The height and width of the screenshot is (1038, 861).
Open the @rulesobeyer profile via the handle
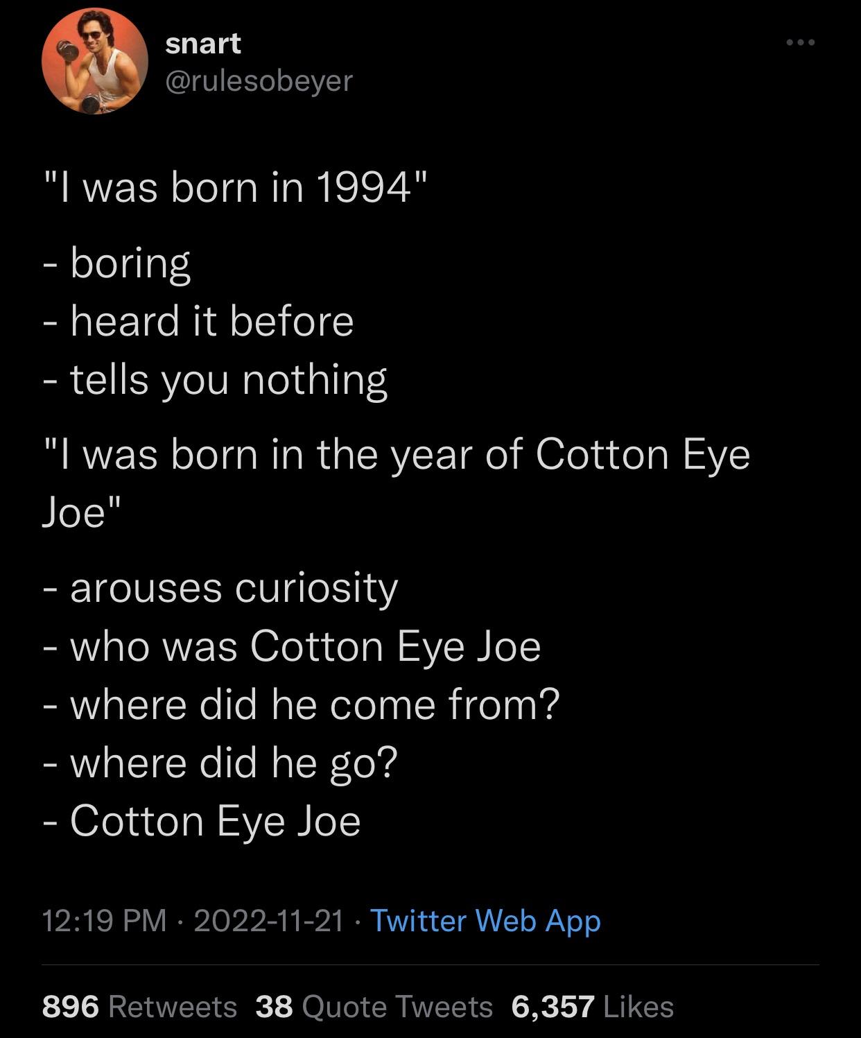pos(257,83)
